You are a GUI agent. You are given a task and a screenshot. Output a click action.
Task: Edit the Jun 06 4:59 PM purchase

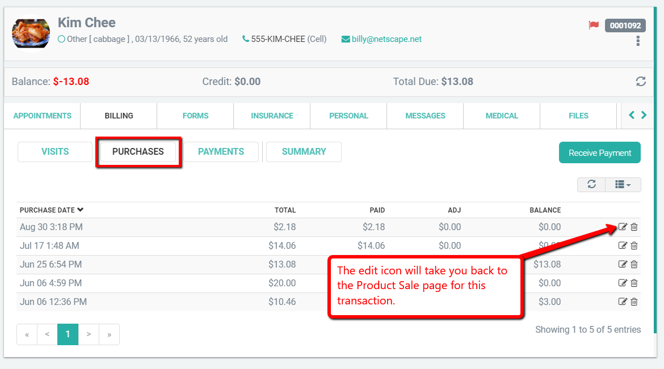(623, 283)
